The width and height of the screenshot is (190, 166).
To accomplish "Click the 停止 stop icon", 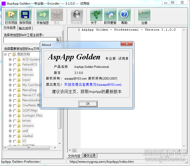I will click(x=57, y=15).
